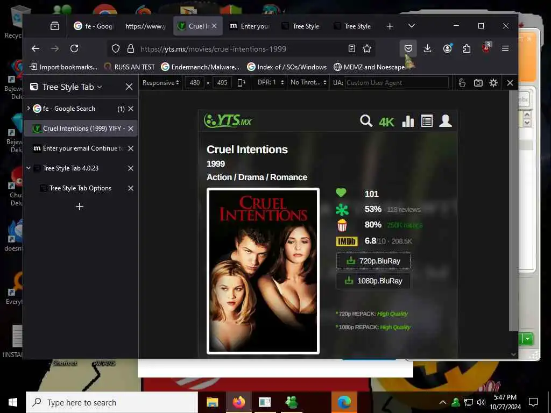Download 1080p.BluRay torrent

373,281
